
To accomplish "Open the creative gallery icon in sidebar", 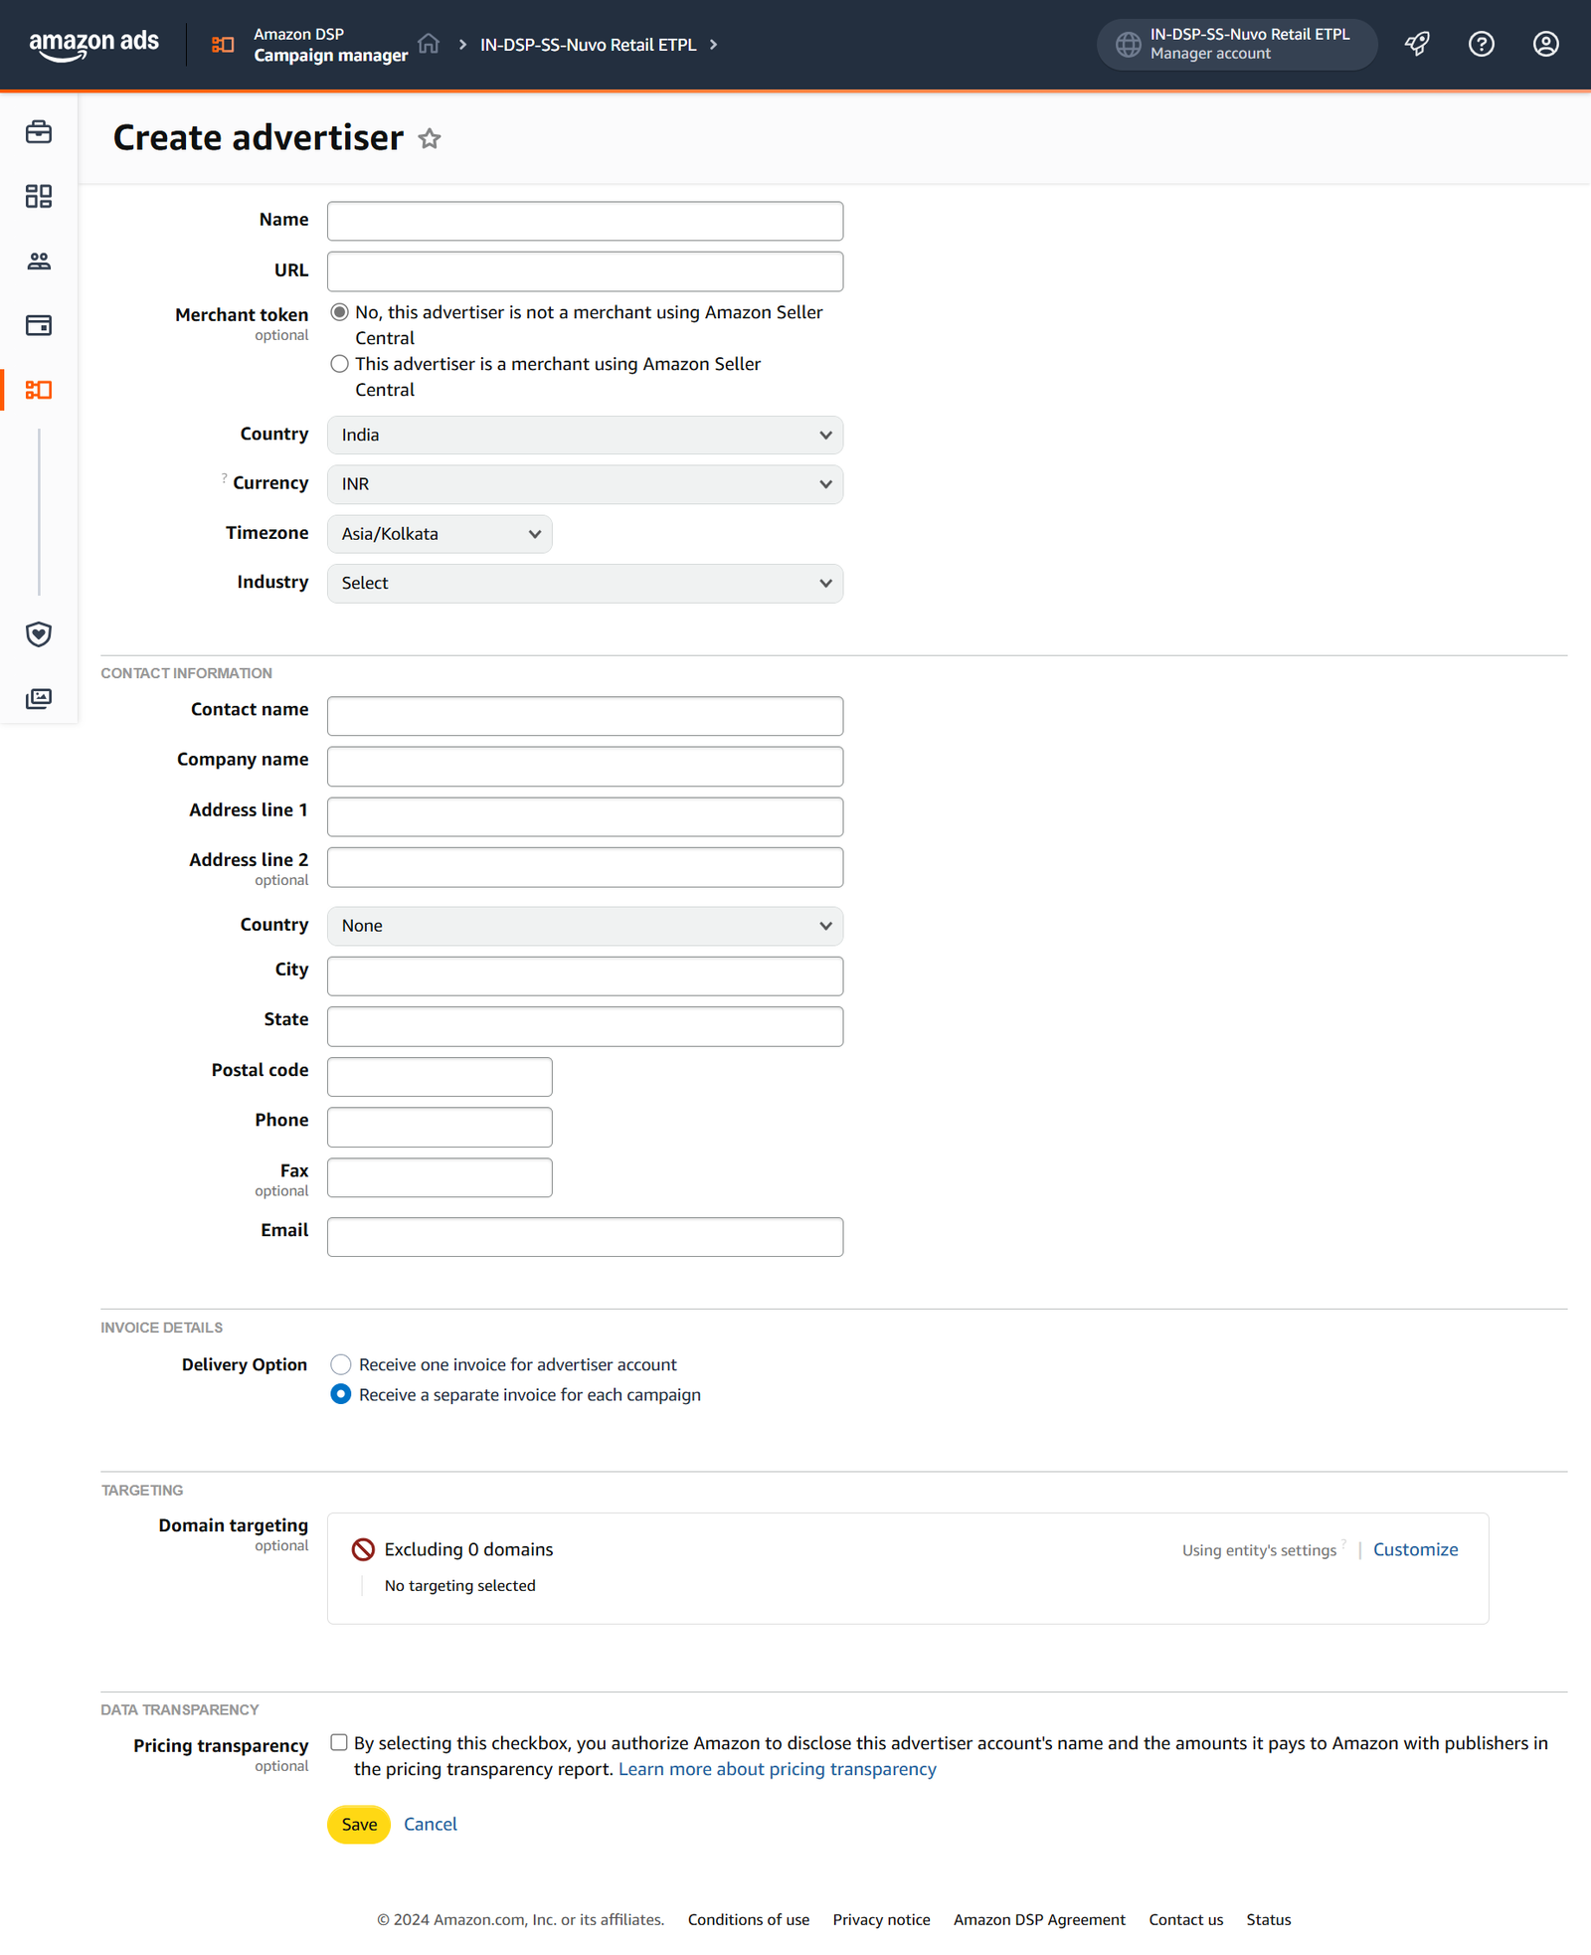I will [39, 699].
